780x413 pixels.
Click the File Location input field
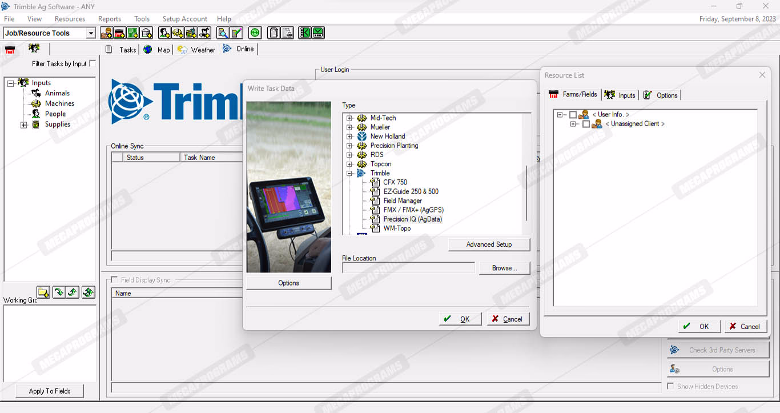pyautogui.click(x=408, y=268)
